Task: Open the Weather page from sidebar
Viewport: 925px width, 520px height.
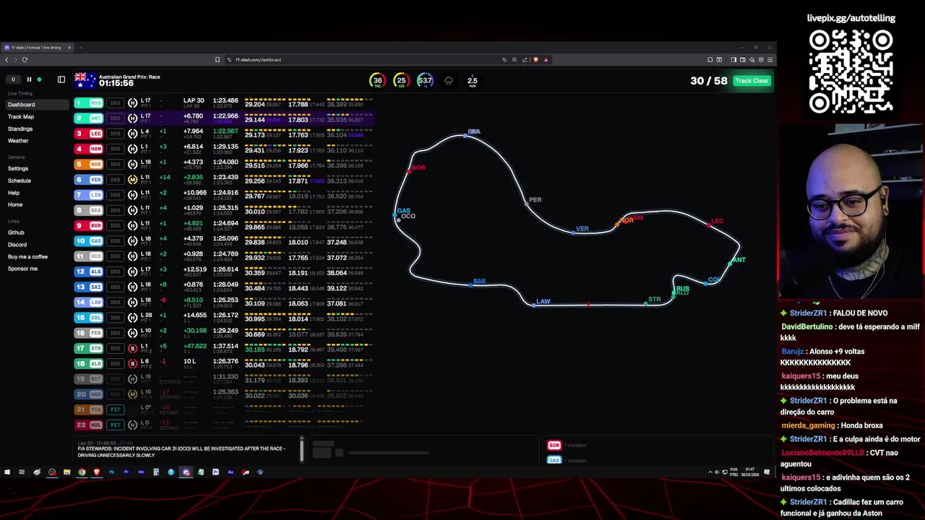Action: click(x=18, y=141)
